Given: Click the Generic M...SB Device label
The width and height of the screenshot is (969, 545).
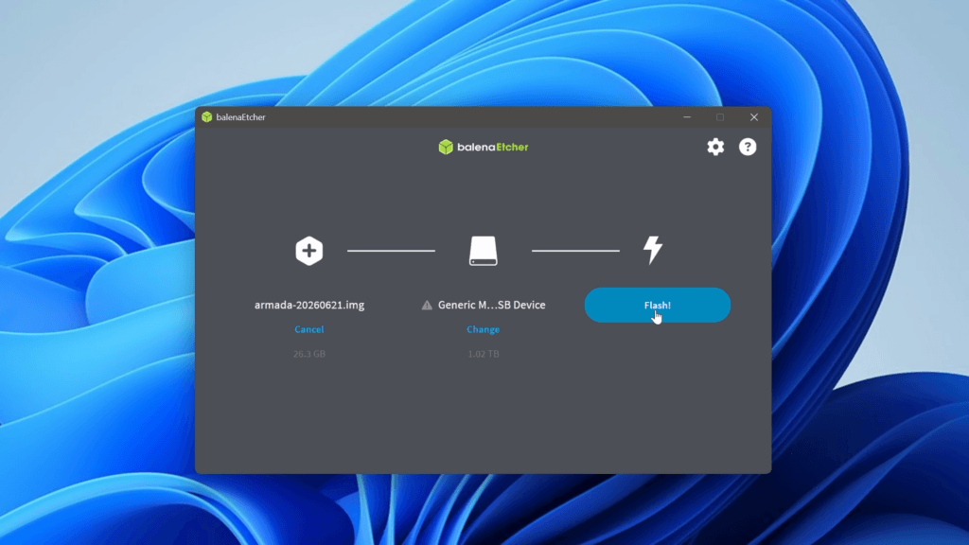Looking at the screenshot, I should pyautogui.click(x=491, y=305).
